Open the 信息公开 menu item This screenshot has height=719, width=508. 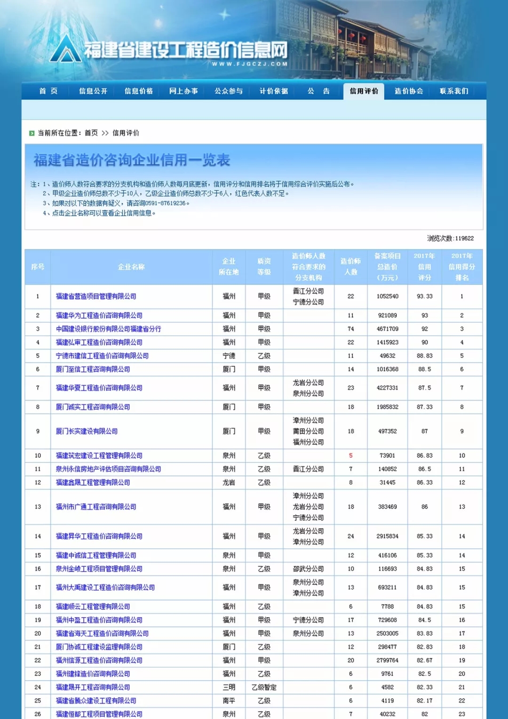pyautogui.click(x=93, y=91)
